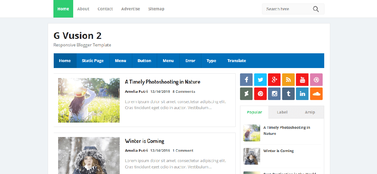Open the Google Plus icon
Screen dimensions: 377x174
click(274, 80)
